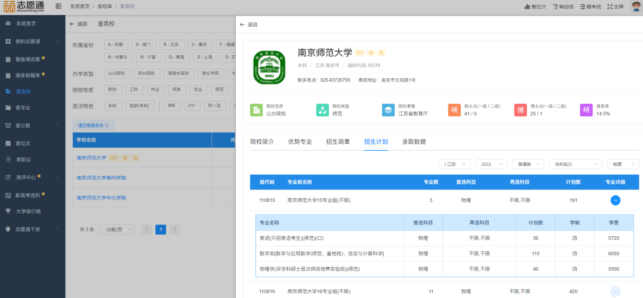Open 大学排行榜 in the sidebar
The height and width of the screenshot is (298, 643).
coord(29,211)
